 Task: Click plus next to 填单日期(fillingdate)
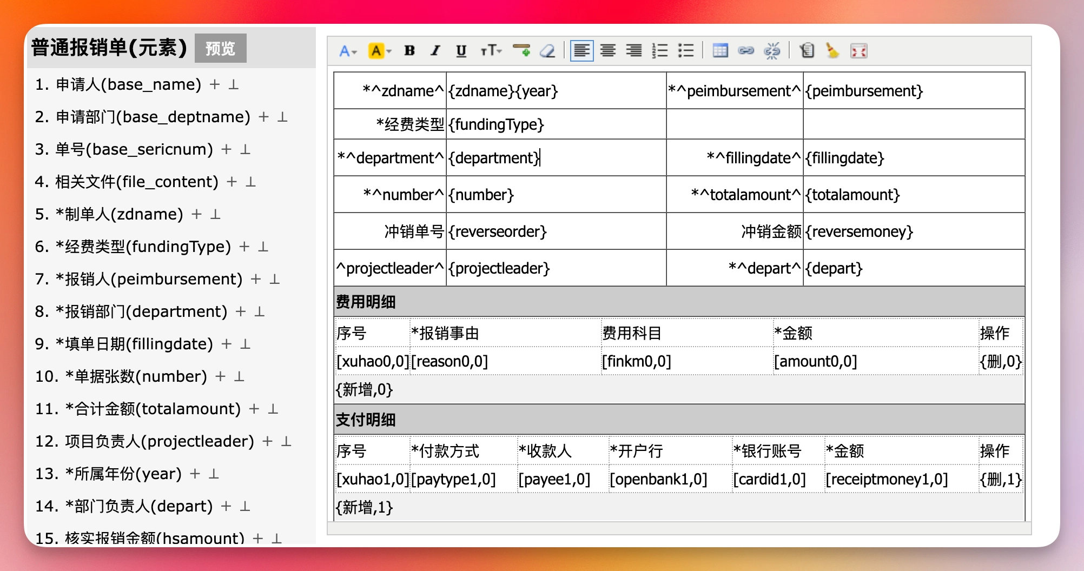tap(227, 344)
